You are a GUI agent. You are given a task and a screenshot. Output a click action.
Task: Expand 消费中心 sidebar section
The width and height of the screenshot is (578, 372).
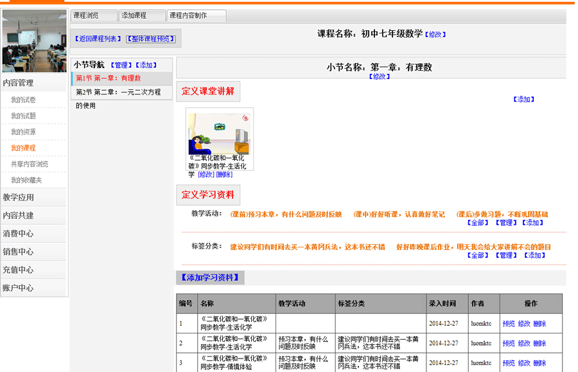pyautogui.click(x=19, y=233)
